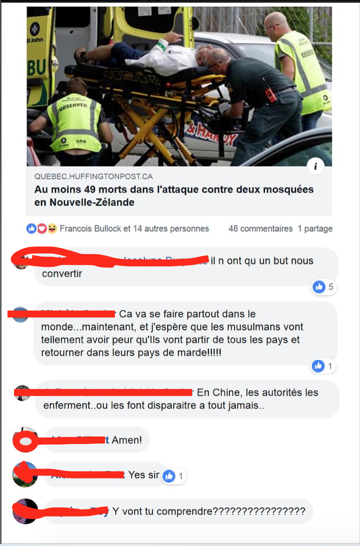Click the laughing haha reaction icon
Viewport: 360px width, 546px height.
coord(52,229)
